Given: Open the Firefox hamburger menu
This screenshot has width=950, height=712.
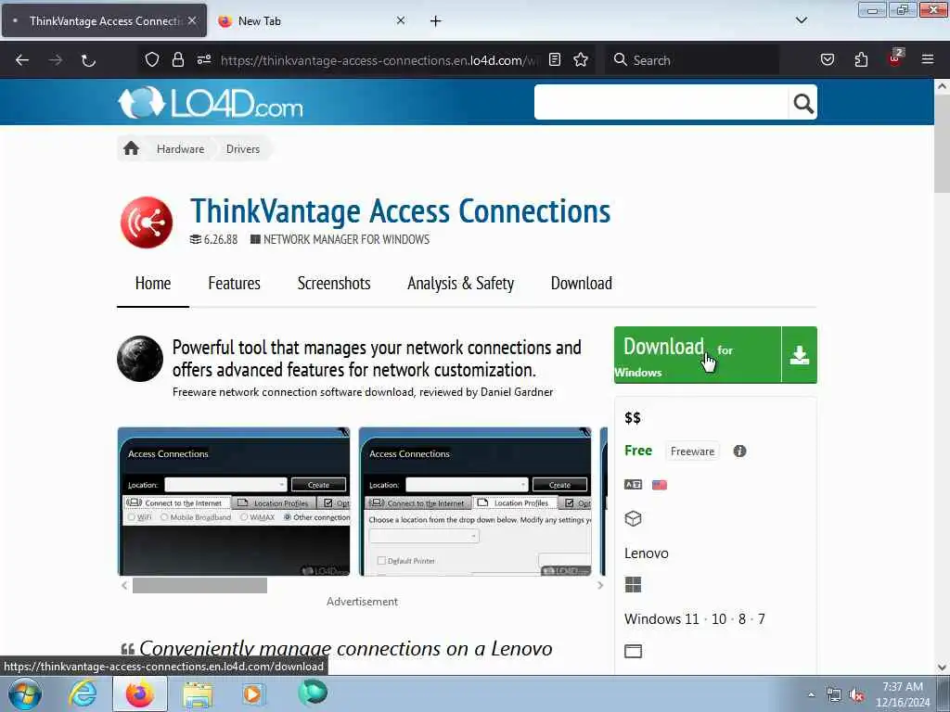Looking at the screenshot, I should click(x=928, y=59).
